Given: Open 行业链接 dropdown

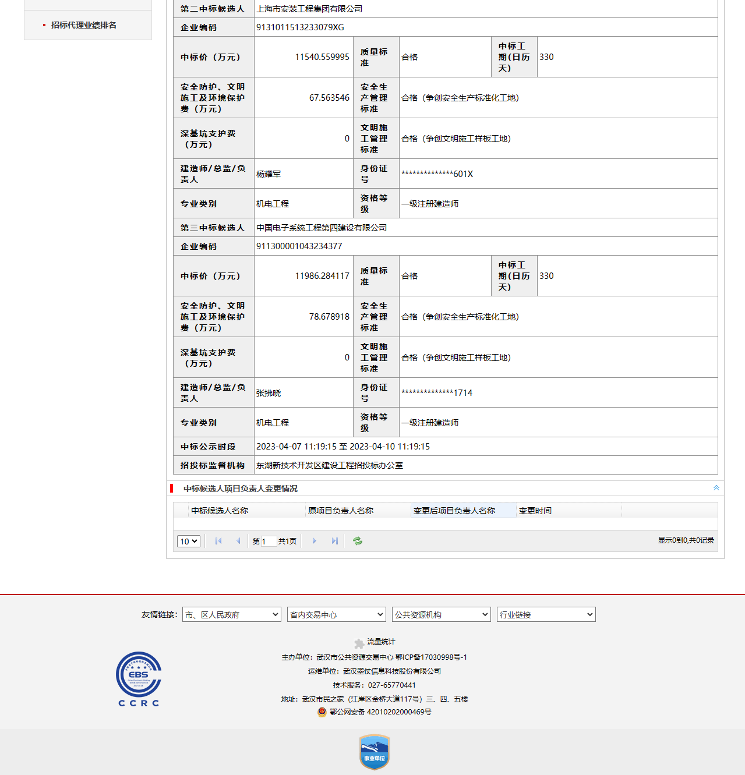Looking at the screenshot, I should [x=546, y=614].
